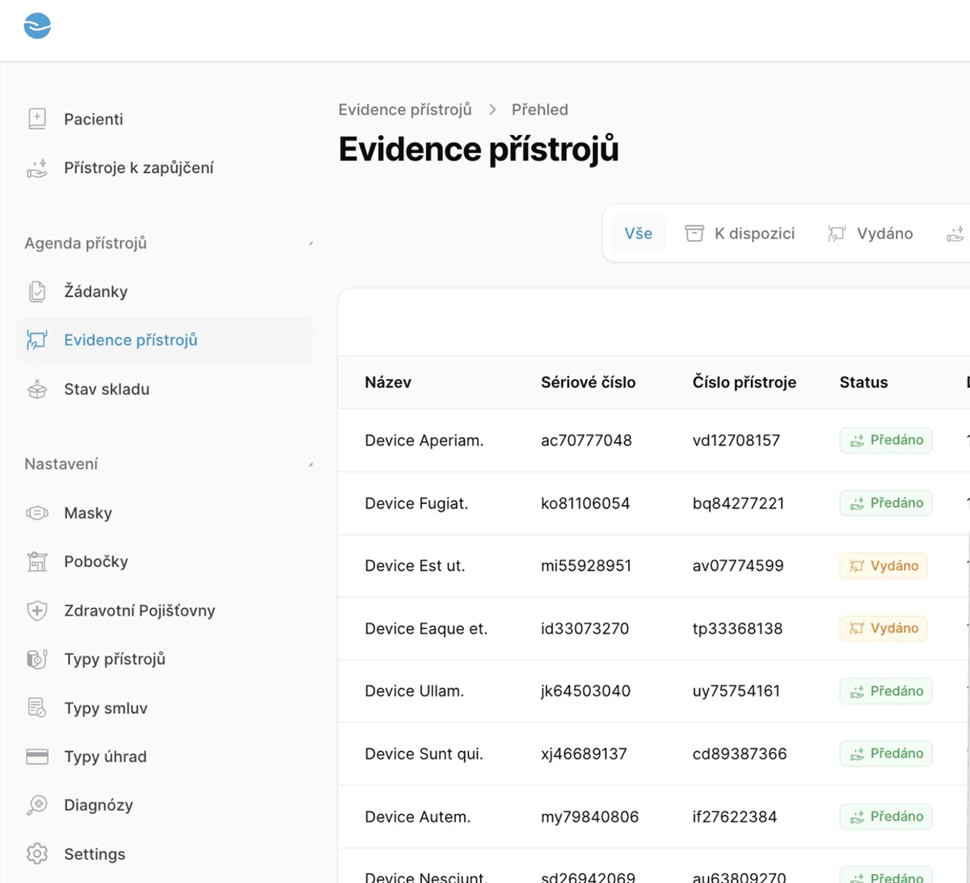Viewport: 970px width, 883px height.
Task: Sort by Status column header
Action: 863,382
